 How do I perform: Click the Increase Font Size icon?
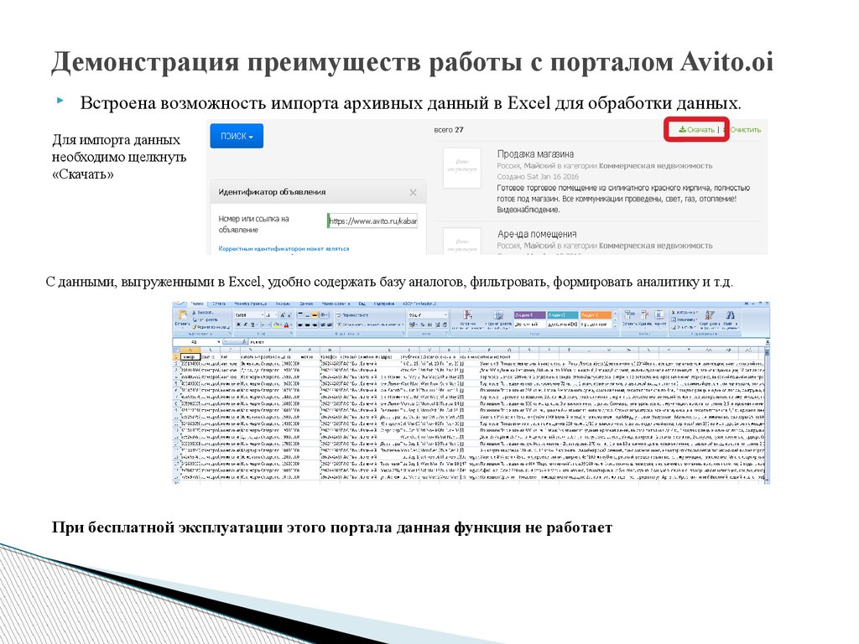tap(284, 315)
